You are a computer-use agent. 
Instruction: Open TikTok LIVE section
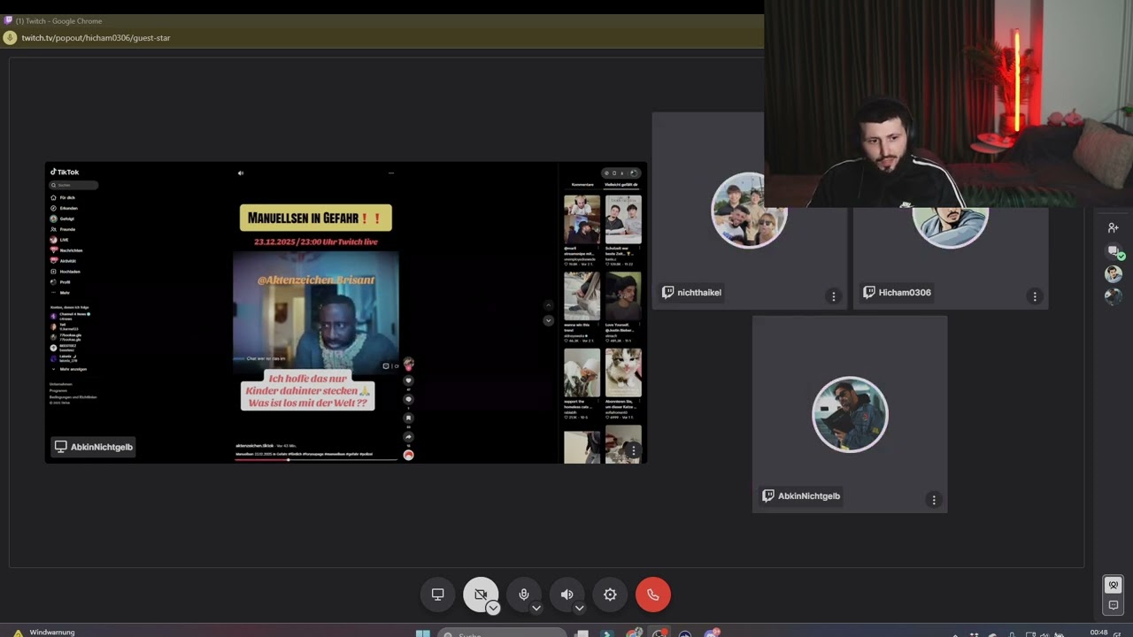tap(59, 240)
